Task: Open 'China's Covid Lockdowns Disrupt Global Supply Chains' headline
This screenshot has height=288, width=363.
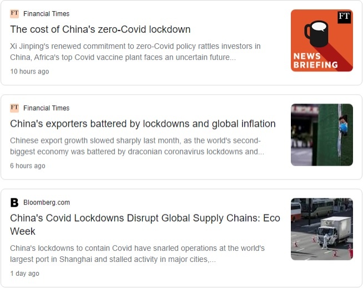Action: 145,224
